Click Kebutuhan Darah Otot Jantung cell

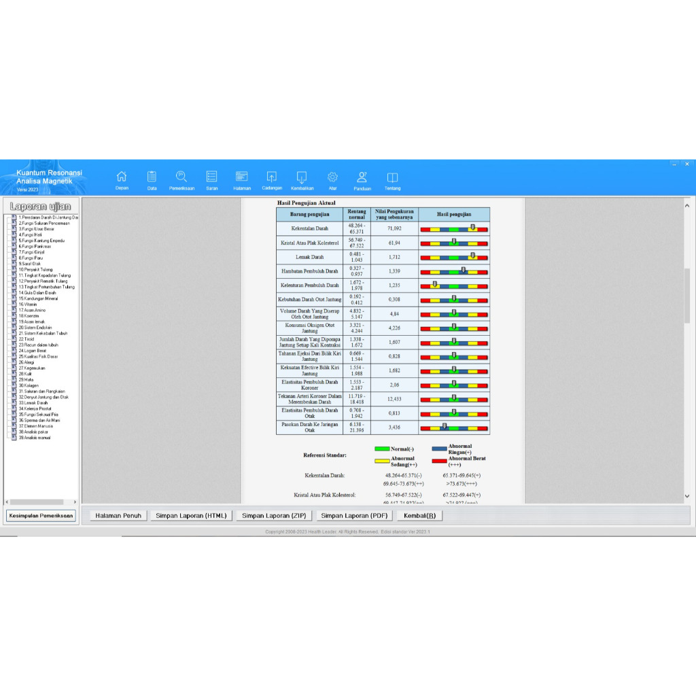pyautogui.click(x=310, y=300)
